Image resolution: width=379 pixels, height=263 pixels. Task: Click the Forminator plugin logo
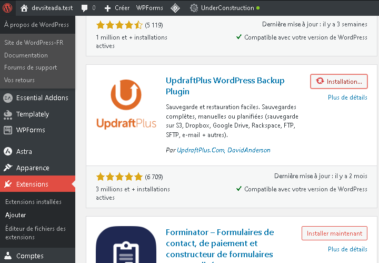[x=126, y=245]
